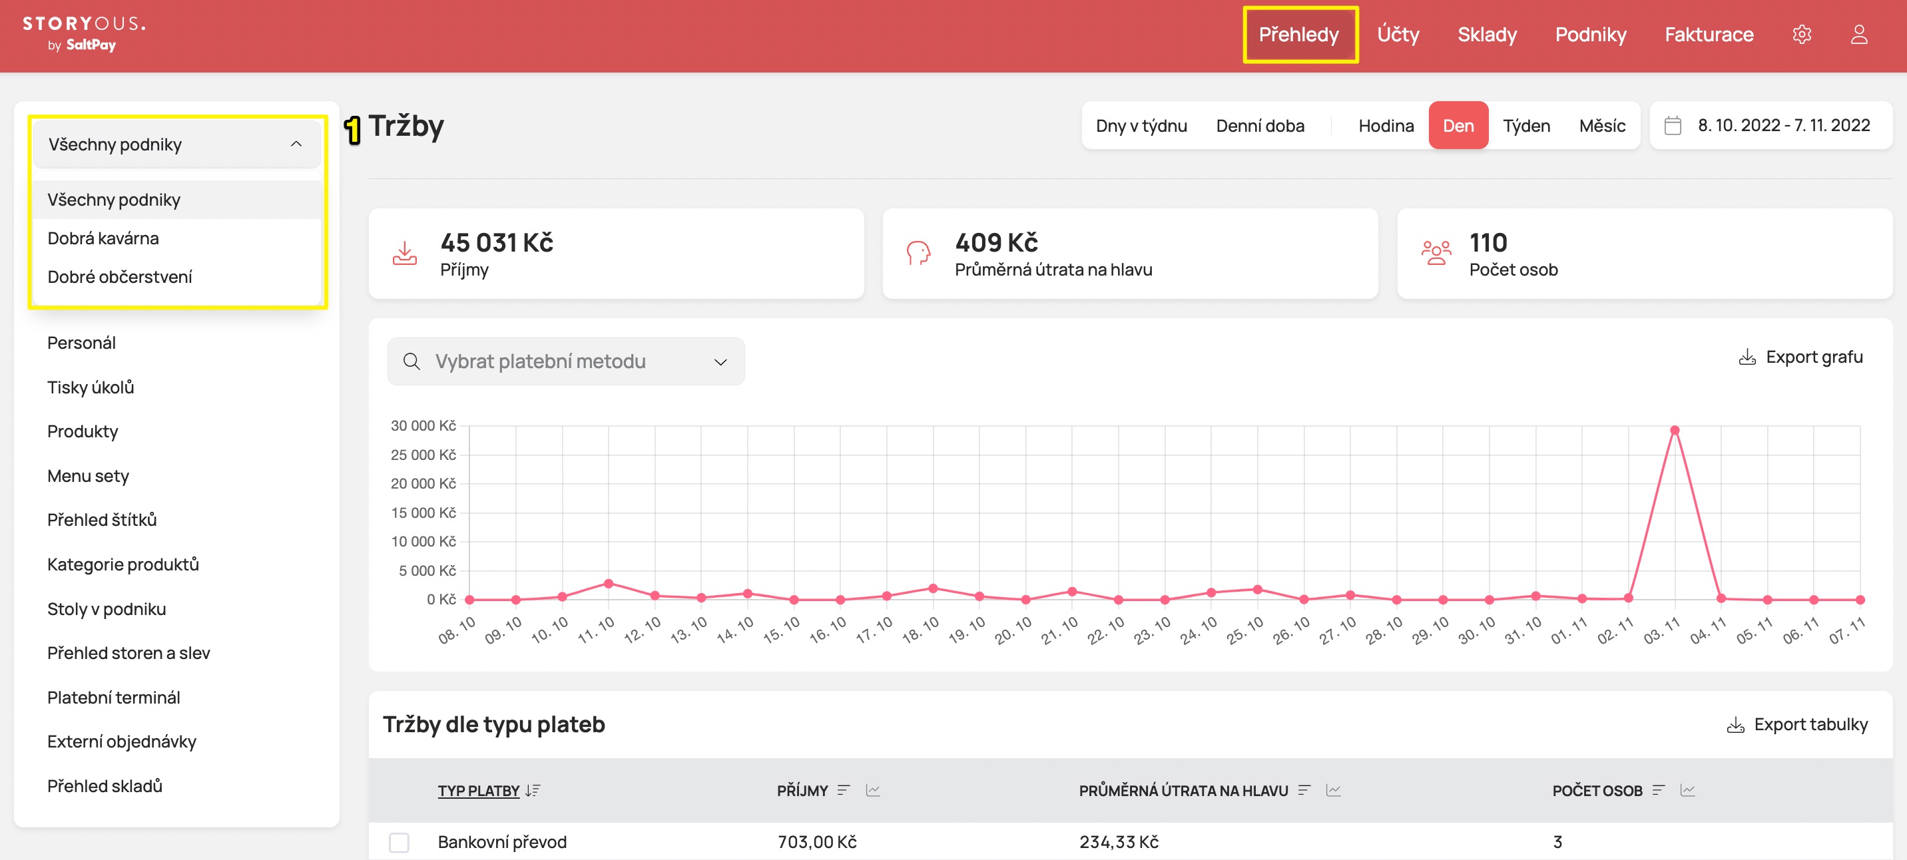Click sort icon next to PRŮMĚRNÁ ÚTRATA NA HLAVU
This screenshot has height=860, width=1907.
(x=1304, y=790)
